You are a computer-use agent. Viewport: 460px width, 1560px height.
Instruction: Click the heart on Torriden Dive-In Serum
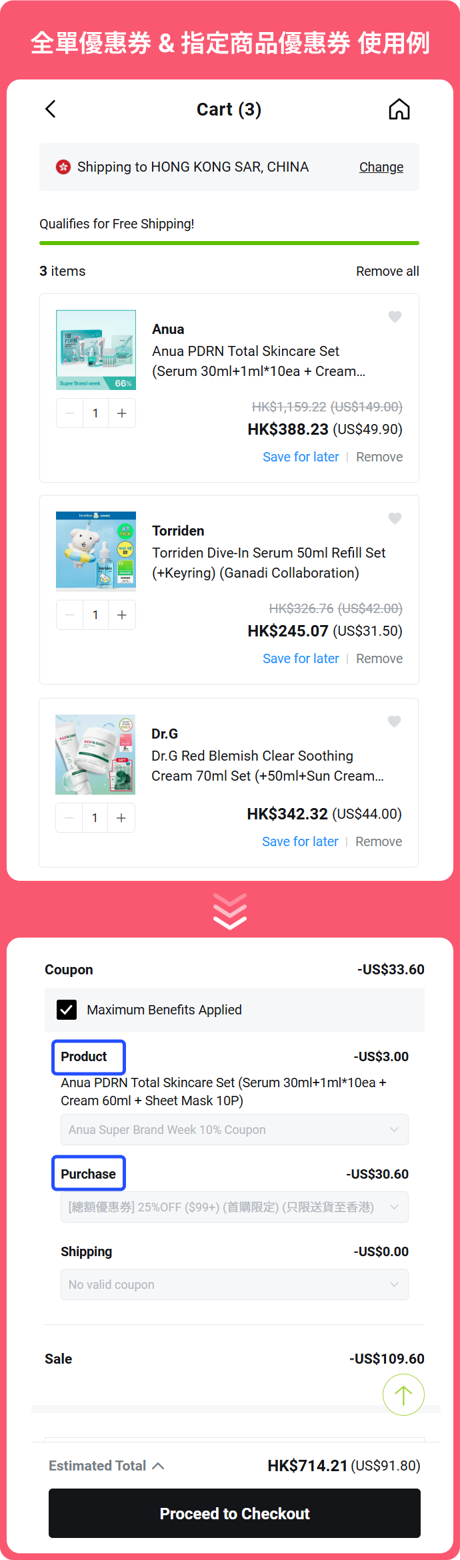pos(394,518)
